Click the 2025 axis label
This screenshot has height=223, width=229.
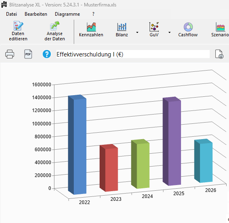coord(179,194)
